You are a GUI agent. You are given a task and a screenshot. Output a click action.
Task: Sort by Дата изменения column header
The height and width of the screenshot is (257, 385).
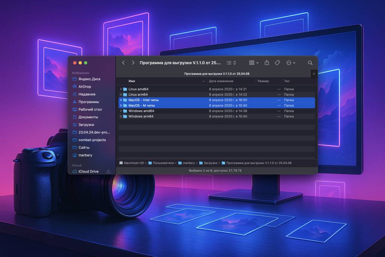pos(221,81)
